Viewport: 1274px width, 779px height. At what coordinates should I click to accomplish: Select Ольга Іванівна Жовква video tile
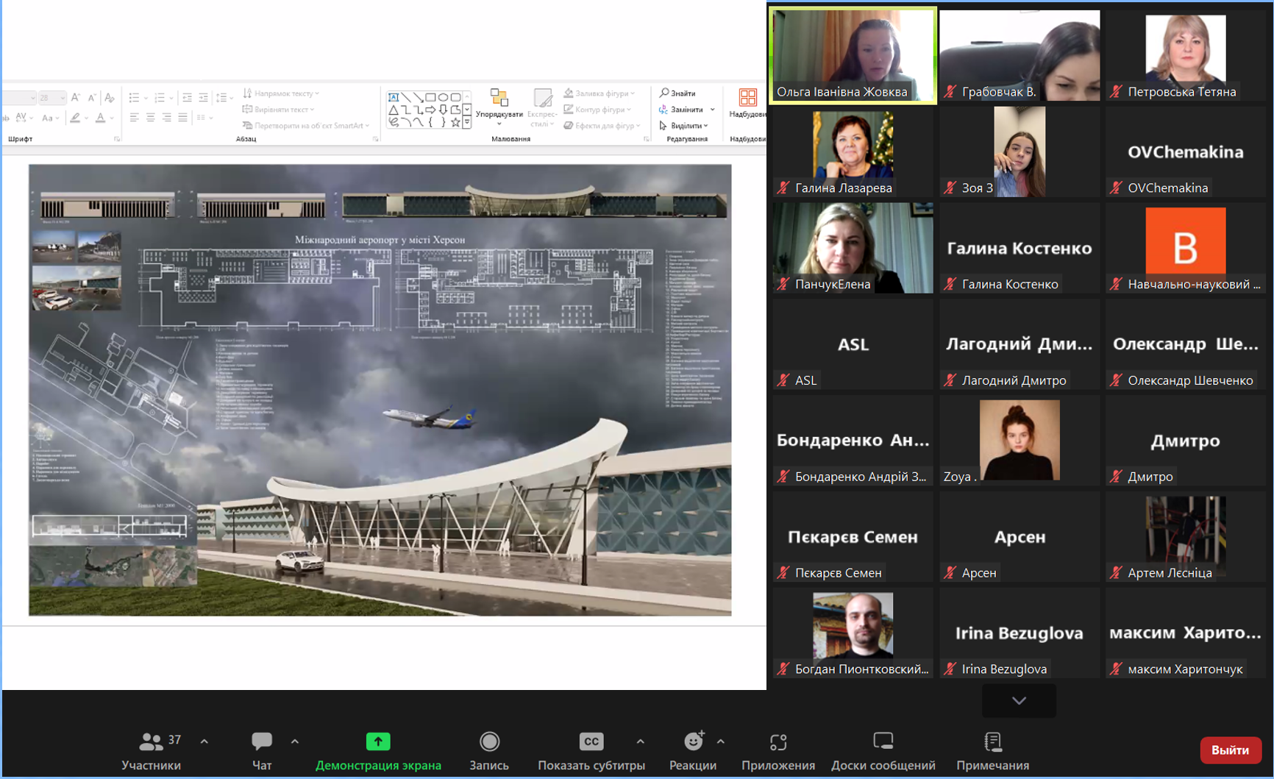(853, 55)
